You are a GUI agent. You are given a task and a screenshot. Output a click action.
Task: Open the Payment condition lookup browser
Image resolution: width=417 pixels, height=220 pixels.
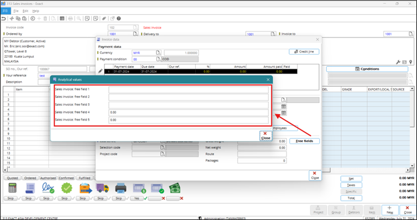158,59
